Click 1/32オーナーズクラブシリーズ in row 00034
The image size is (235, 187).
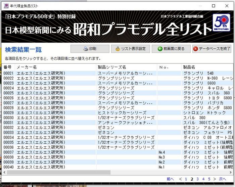pyautogui.click(x=126, y=137)
